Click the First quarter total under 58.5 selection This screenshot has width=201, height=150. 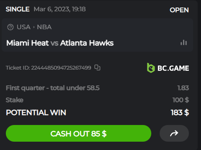click(x=53, y=88)
